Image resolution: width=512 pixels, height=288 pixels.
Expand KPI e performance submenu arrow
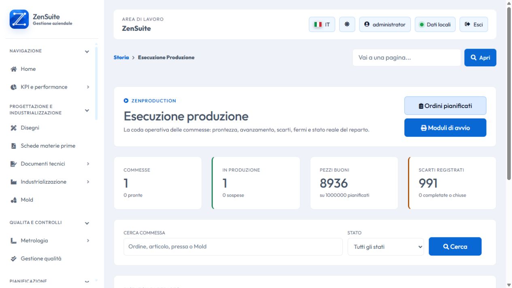click(88, 87)
